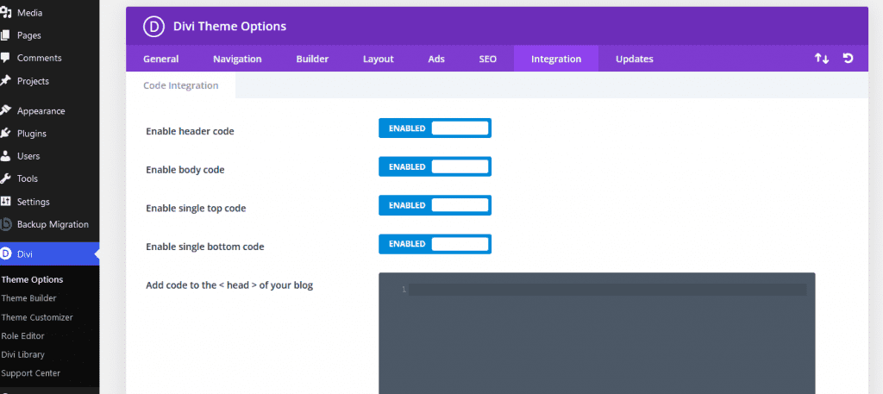The width and height of the screenshot is (883, 394).
Task: Click the Projects pin icon
Action: [5, 80]
